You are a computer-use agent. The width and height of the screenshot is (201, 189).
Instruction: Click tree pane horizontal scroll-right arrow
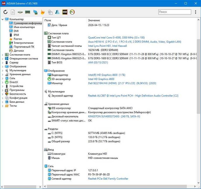pos(40,187)
